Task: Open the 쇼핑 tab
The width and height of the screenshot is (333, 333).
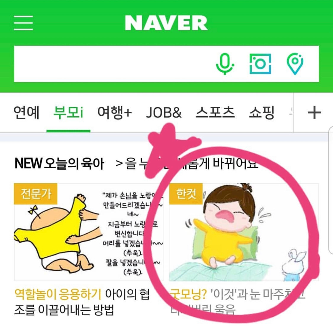Action: [262, 112]
